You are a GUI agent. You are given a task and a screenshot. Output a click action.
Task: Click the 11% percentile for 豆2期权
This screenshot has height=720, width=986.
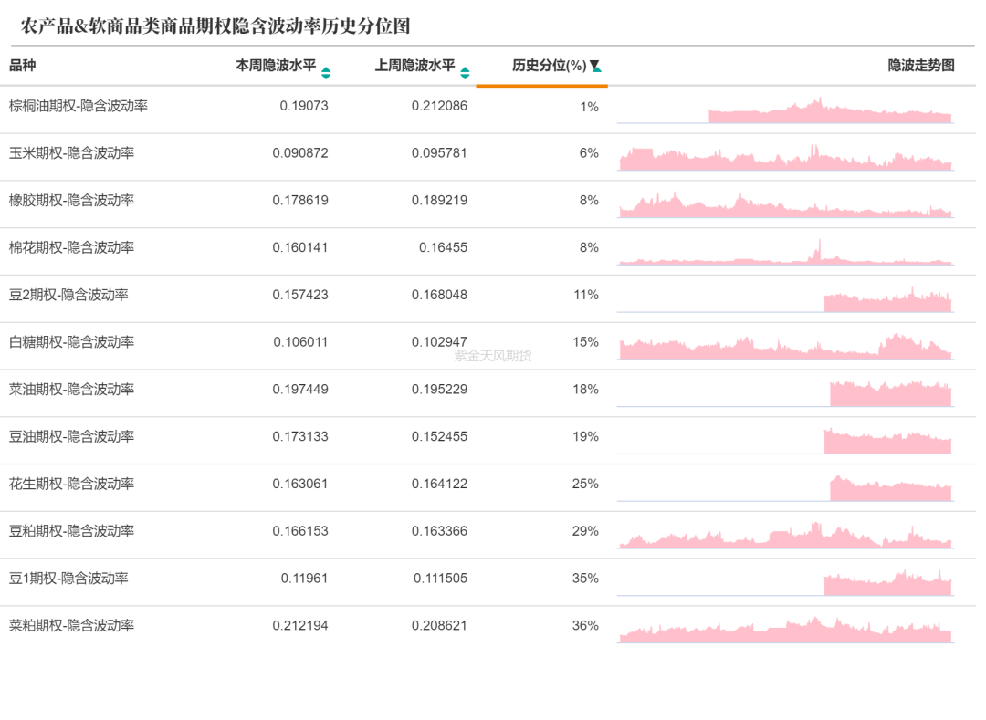pos(586,295)
